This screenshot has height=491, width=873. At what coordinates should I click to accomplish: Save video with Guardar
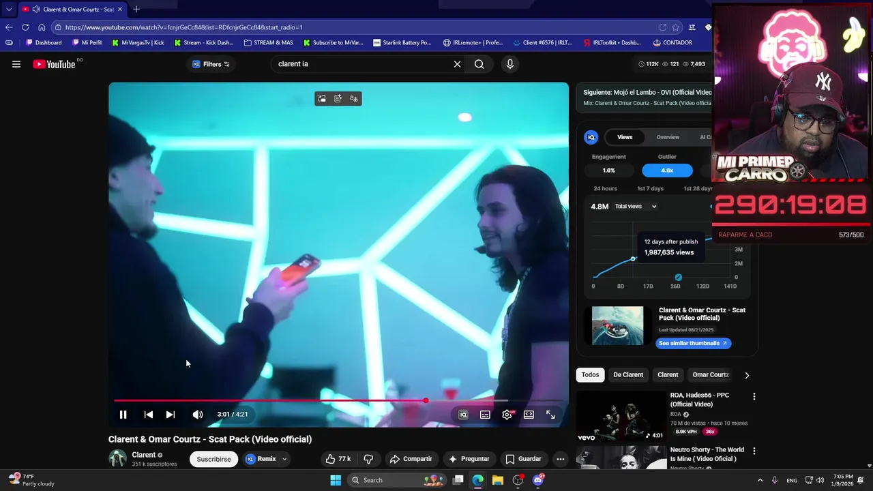point(523,459)
